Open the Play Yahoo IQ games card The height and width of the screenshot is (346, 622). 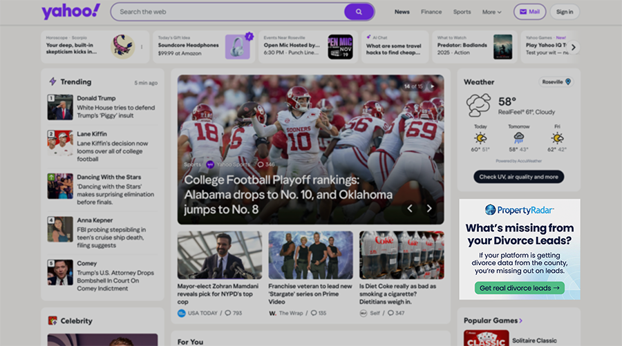click(547, 47)
